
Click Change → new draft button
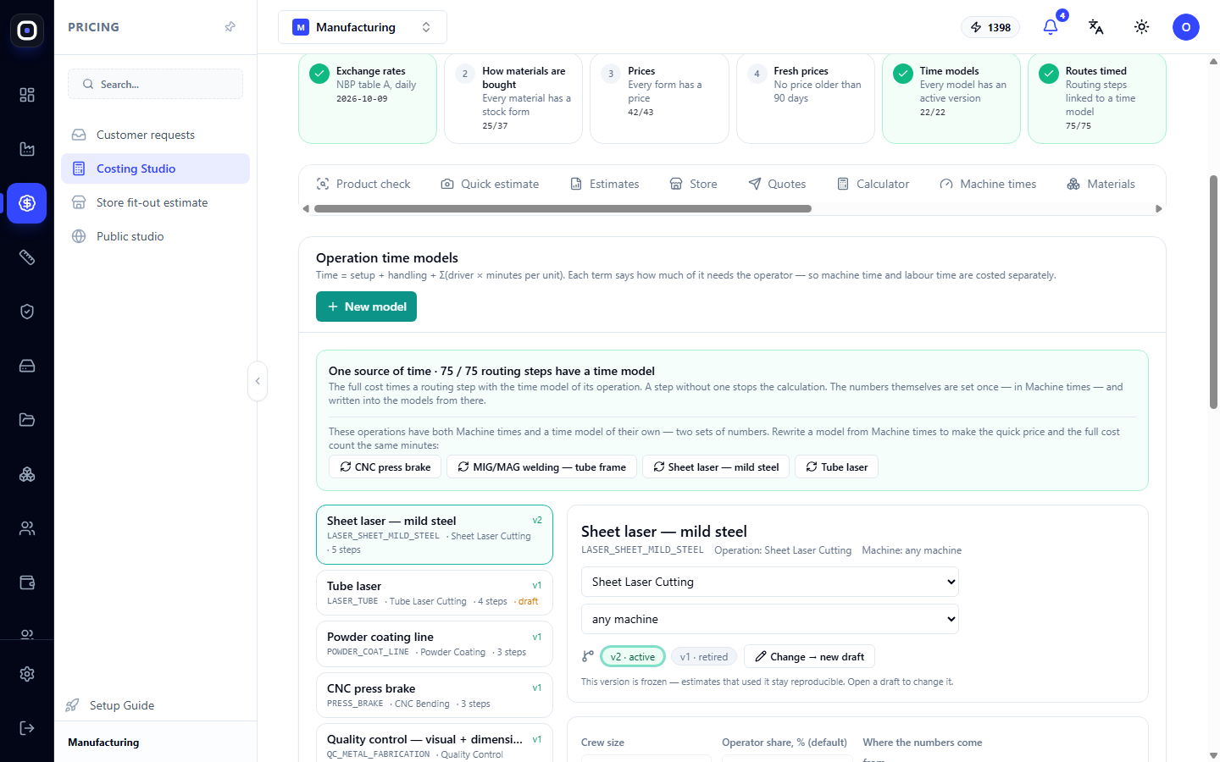coord(809,657)
